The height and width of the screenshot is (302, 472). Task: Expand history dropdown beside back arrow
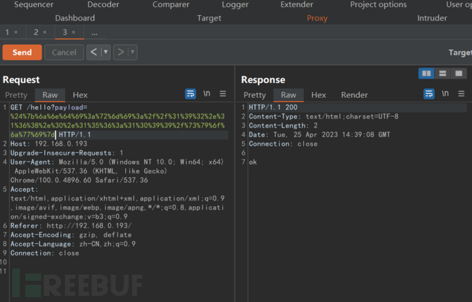[105, 52]
